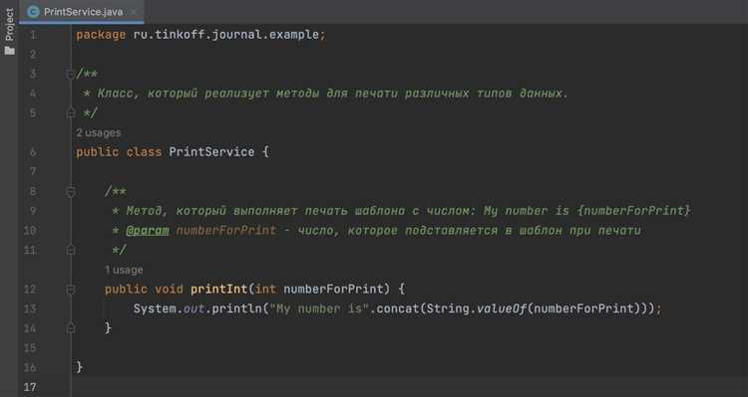Click the @param tag in the Javadoc
Image resolution: width=748 pixels, height=397 pixels.
click(148, 231)
